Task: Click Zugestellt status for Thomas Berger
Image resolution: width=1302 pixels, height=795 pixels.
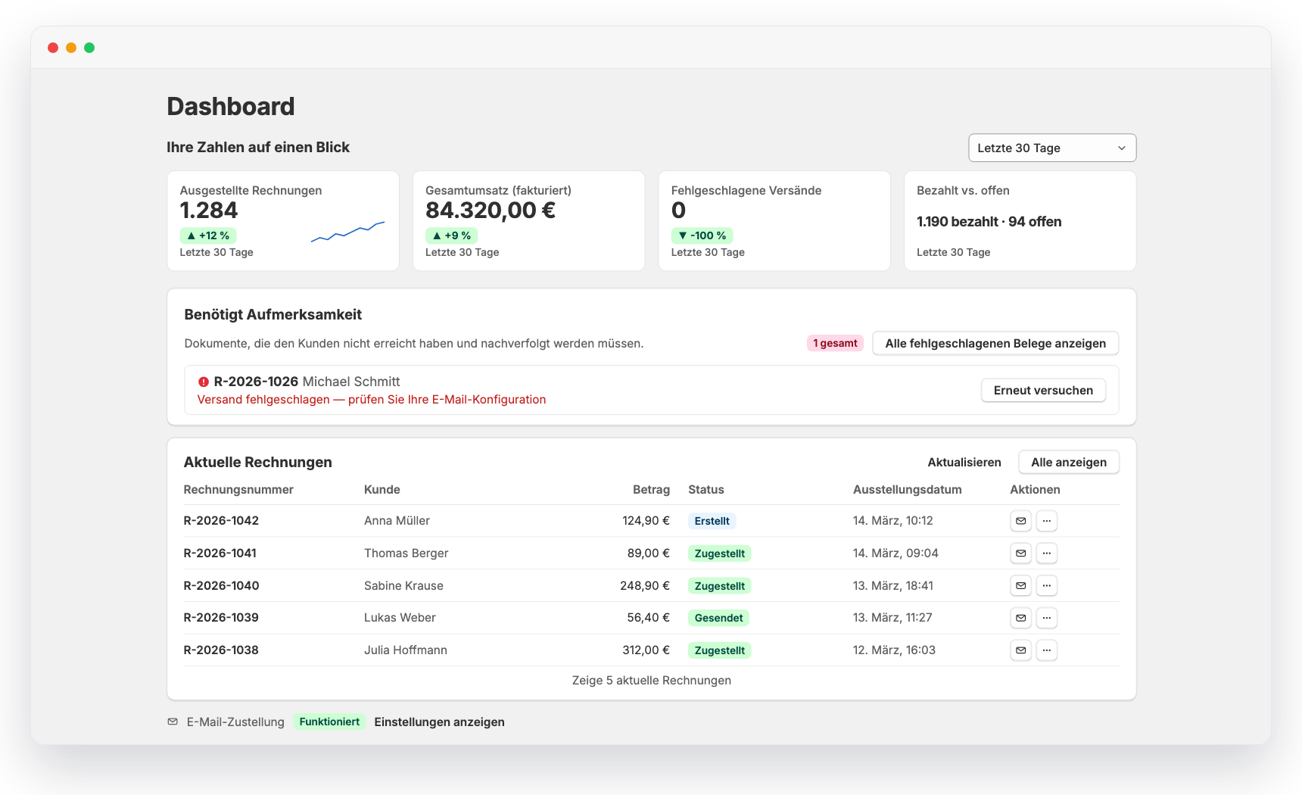Action: (719, 553)
